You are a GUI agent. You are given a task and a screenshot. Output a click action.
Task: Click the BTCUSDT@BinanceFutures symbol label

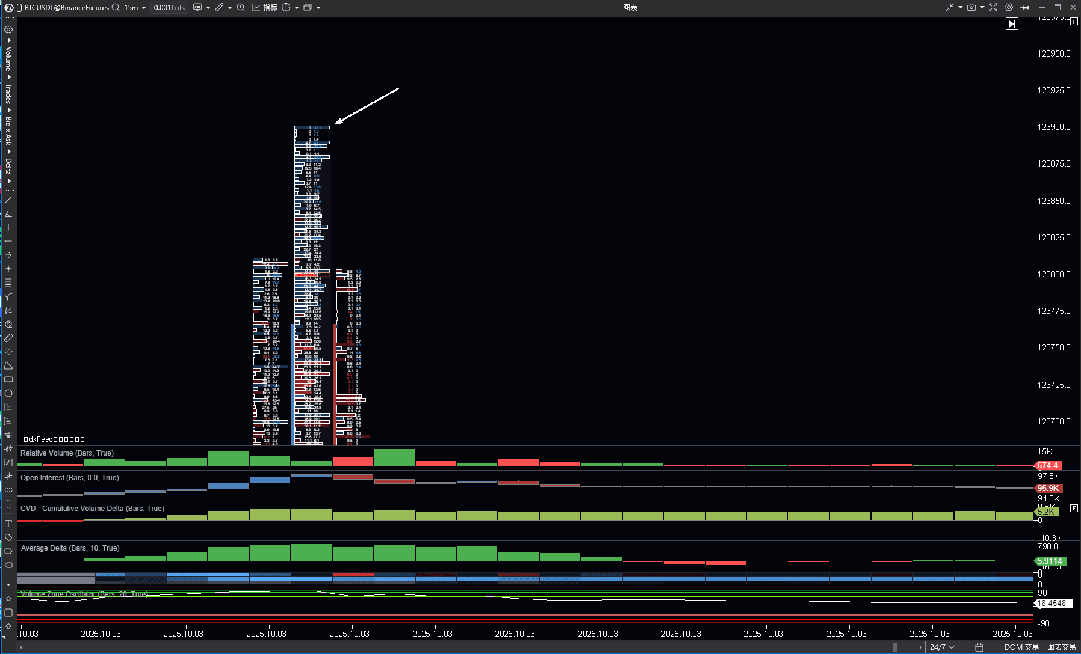pos(66,8)
